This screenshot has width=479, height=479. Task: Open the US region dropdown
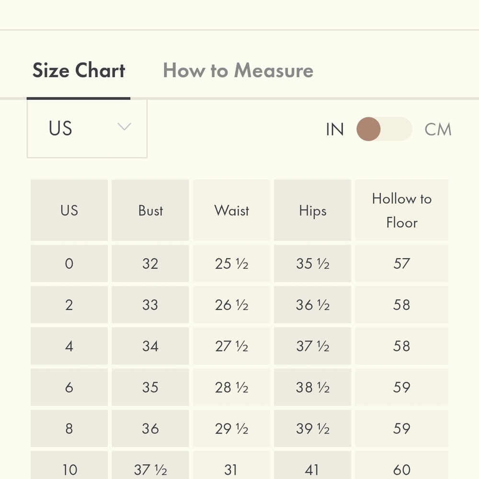[87, 128]
